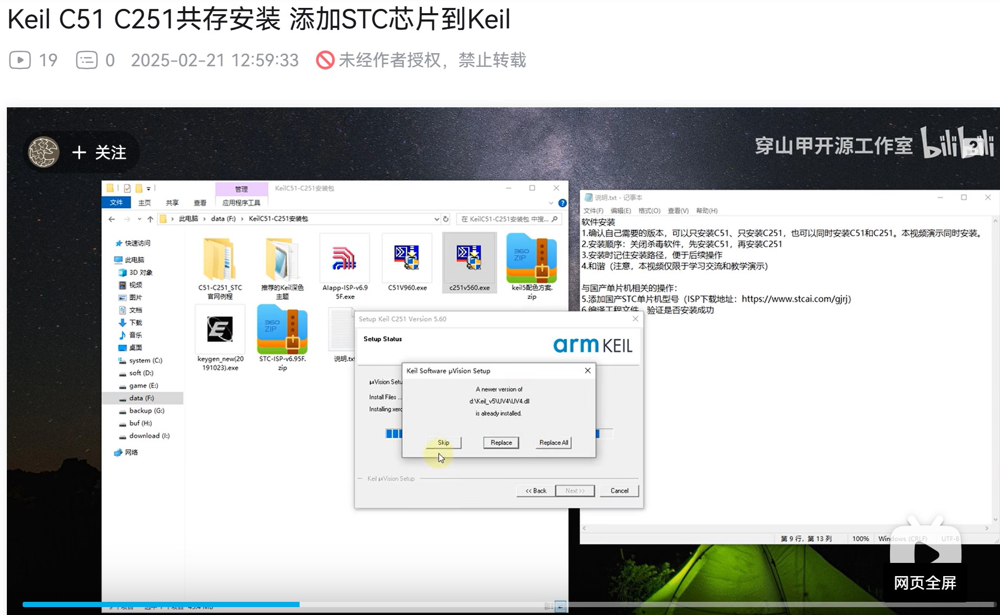This screenshot has width=1000, height=615.
Task: Open download (I:) drive in sidebar
Action: (x=144, y=436)
